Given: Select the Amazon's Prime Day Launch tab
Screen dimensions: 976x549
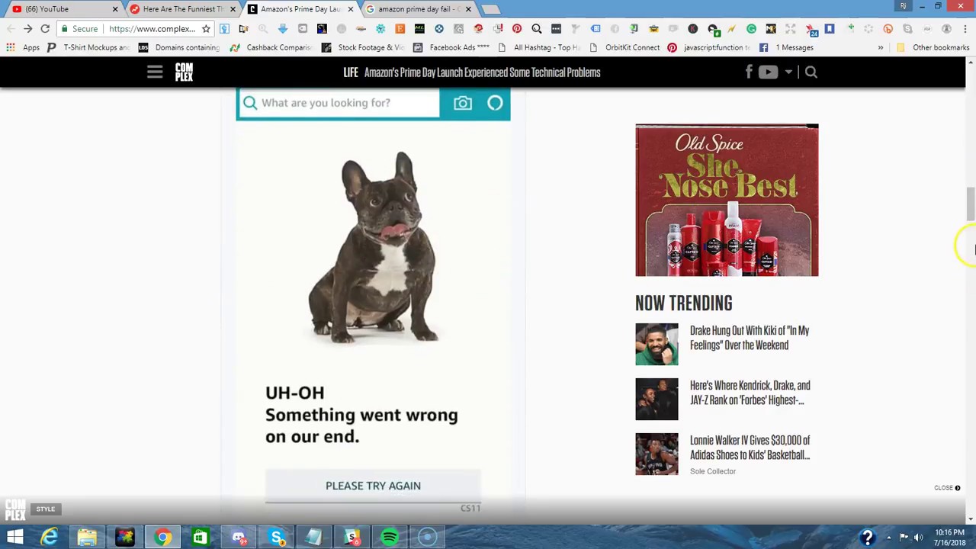Looking at the screenshot, I should tap(300, 9).
